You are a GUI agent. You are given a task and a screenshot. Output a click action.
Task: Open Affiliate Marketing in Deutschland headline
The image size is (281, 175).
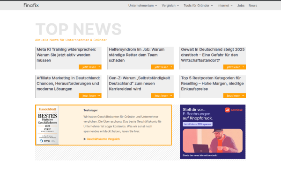[x=68, y=84]
